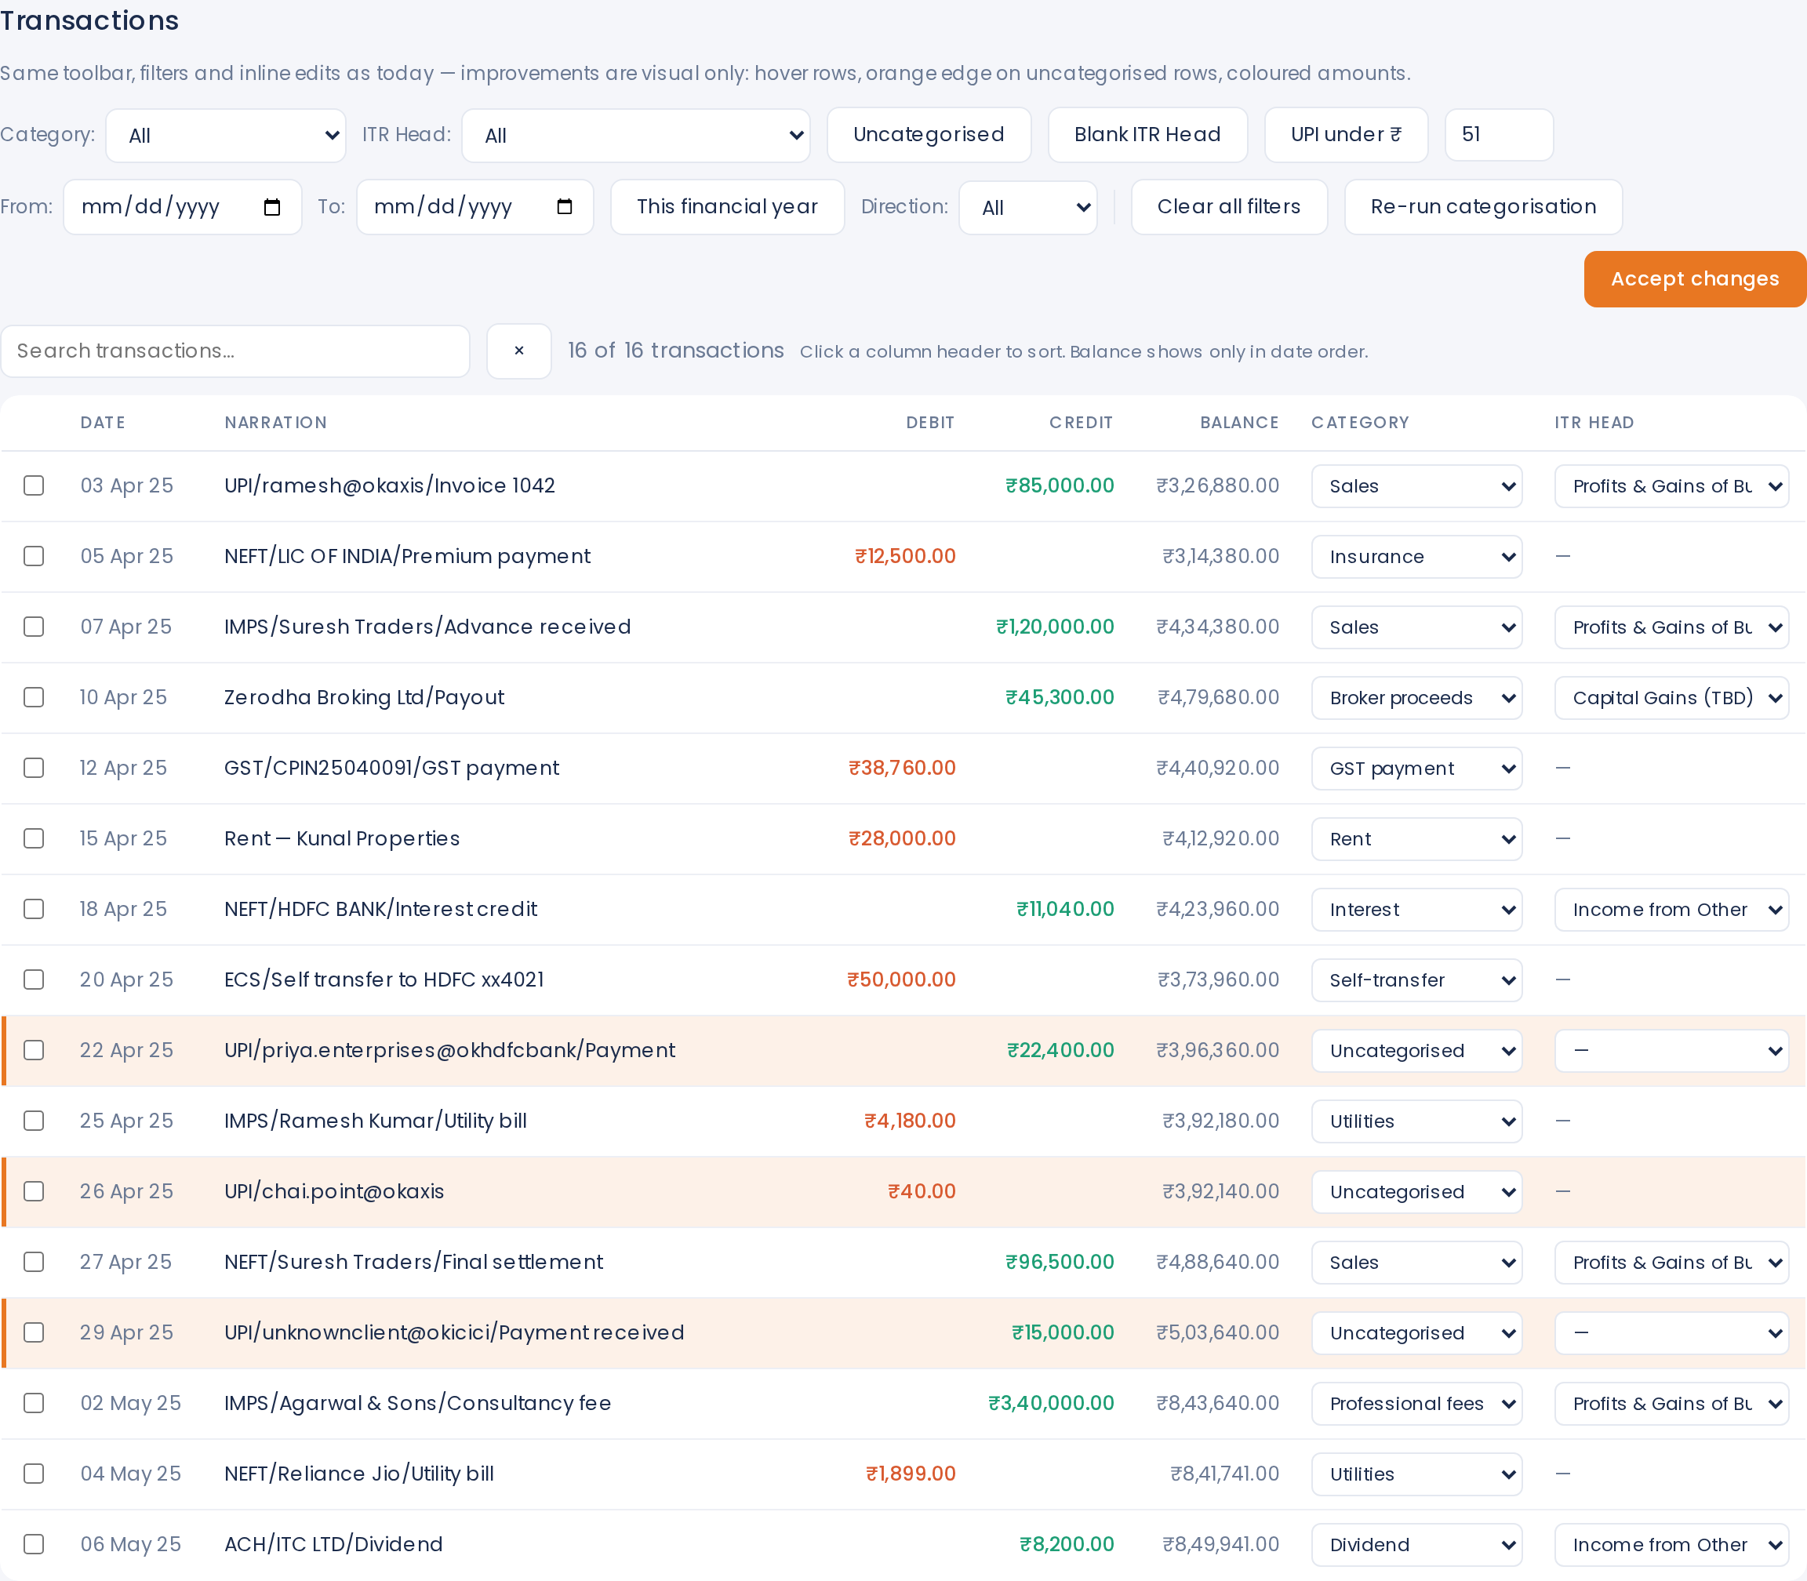Select the Rent Kunal Properties row checkbox

click(34, 839)
